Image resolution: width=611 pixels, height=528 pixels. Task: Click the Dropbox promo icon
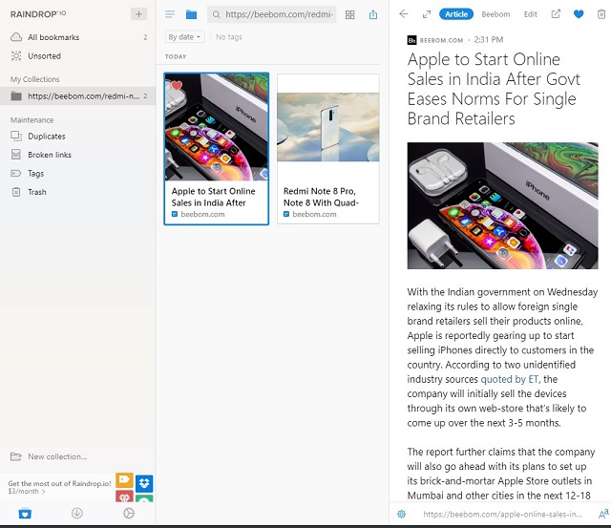tap(144, 483)
